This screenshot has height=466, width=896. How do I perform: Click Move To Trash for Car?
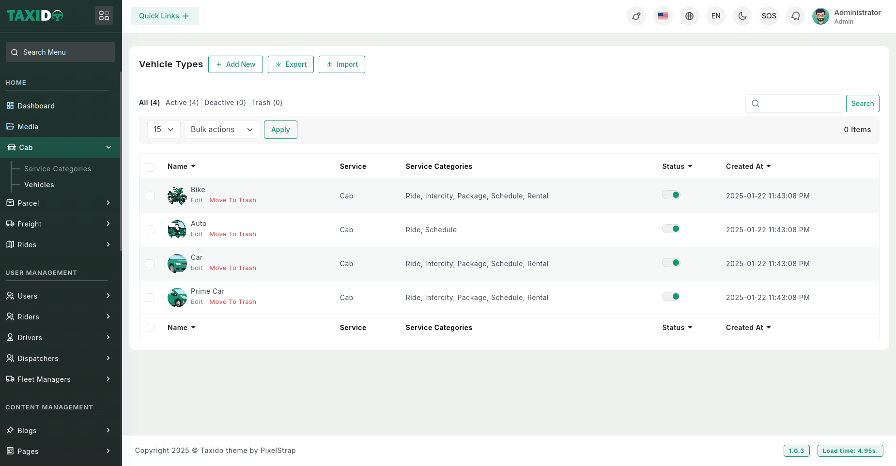tap(232, 268)
